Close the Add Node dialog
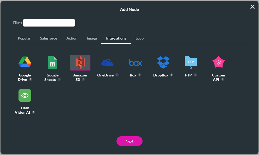The height and width of the screenshot is (155, 259). coord(252,7)
